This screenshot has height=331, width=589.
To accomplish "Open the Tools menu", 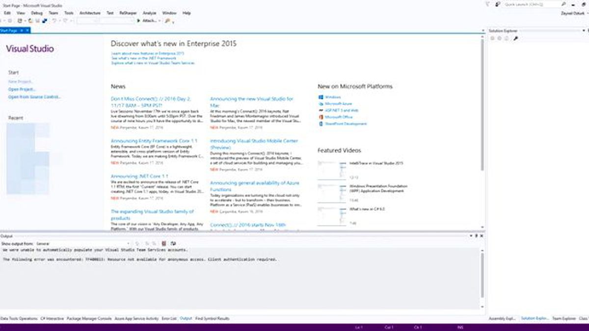I will coord(69,13).
